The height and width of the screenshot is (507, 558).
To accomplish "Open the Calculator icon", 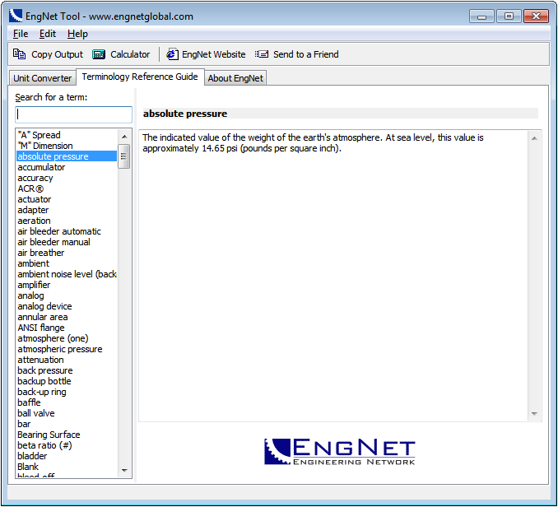I will pos(99,54).
